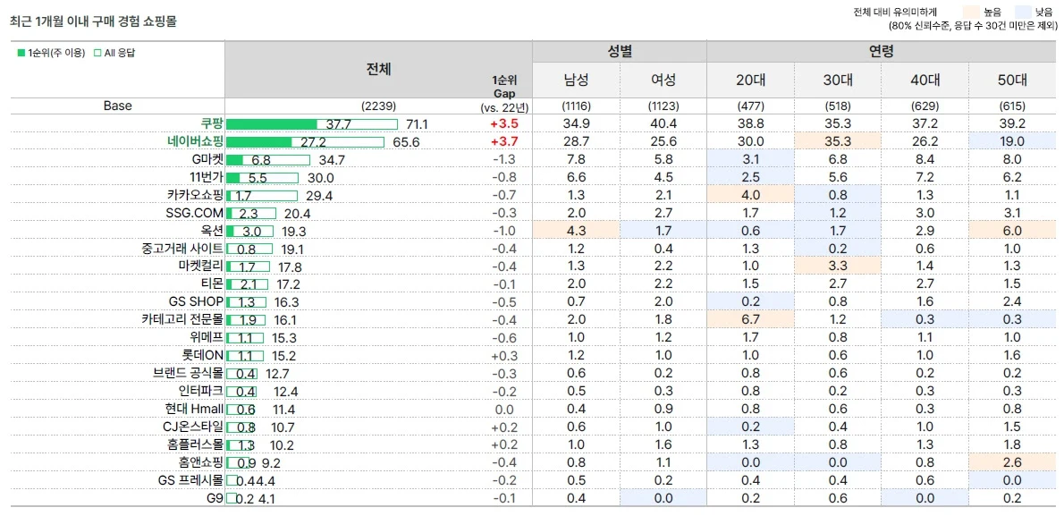1064x516 pixels.
Task: Click the 중고거래 사이트 row label
Action: (183, 249)
